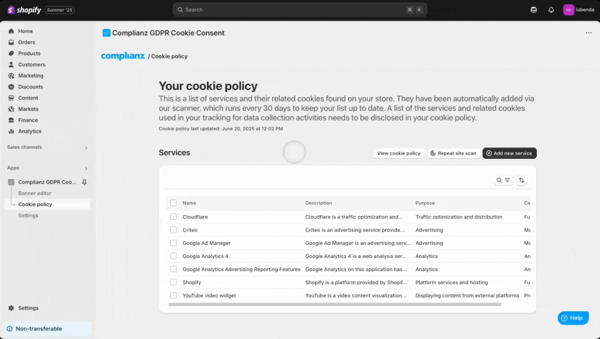600x339 pixels.
Task: Click the Analytics bar chart icon
Action: coord(11,131)
